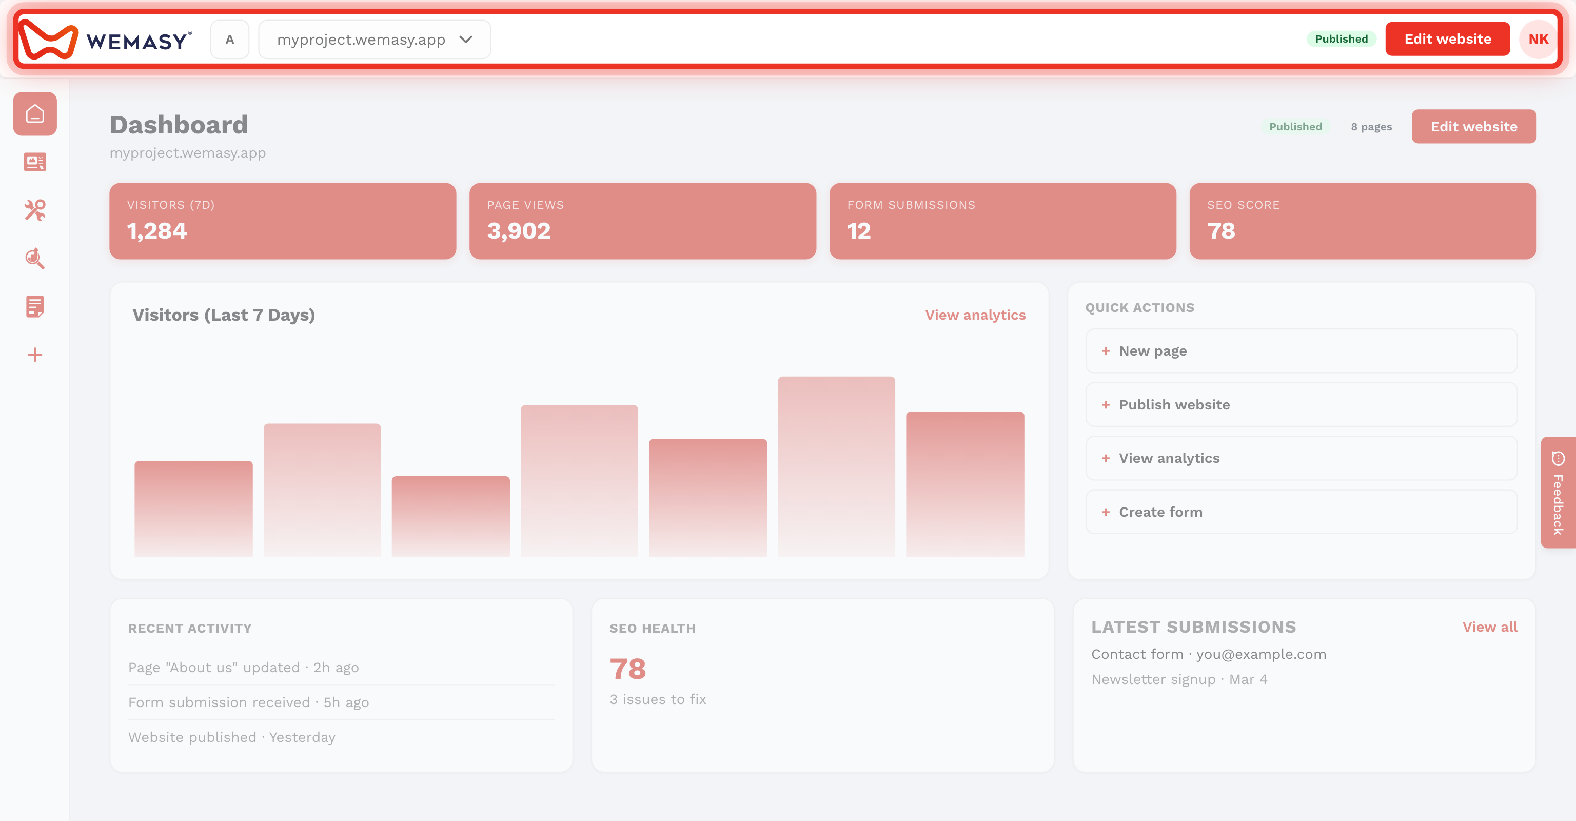Click 'Website published · Yesterday' entry
Viewport: 1576px width, 821px height.
(x=232, y=737)
